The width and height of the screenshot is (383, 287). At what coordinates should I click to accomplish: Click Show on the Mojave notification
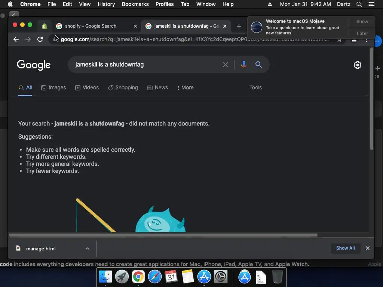click(x=362, y=22)
